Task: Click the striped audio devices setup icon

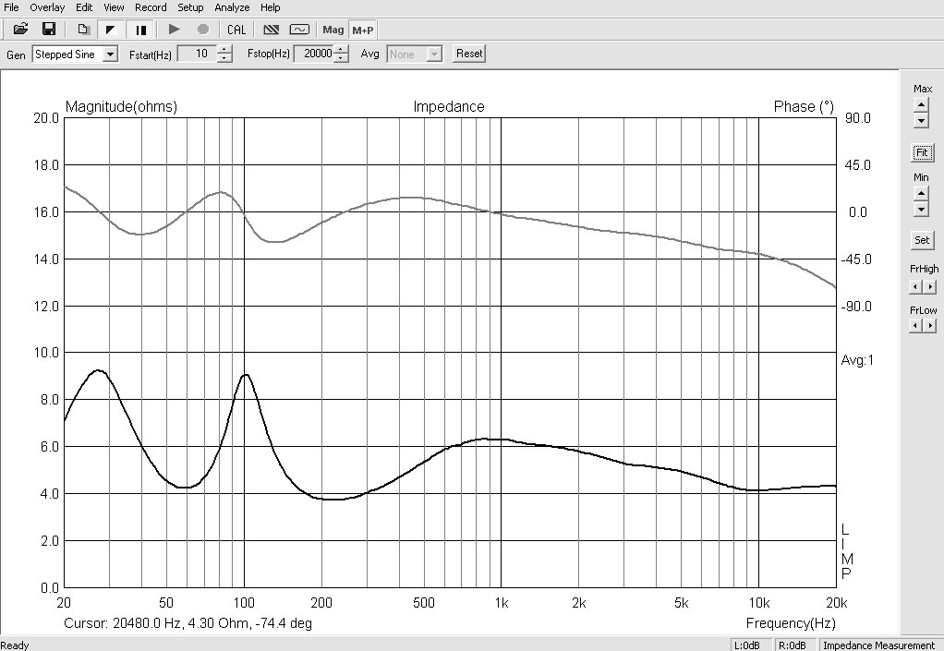Action: [272, 29]
